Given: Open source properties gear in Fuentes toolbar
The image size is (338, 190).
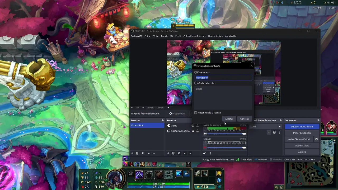Looking at the screenshot, I should click(x=179, y=153).
